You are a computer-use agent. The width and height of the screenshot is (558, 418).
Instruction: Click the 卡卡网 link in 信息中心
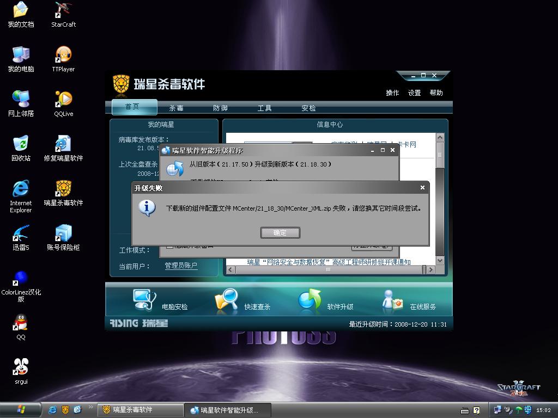[407, 144]
